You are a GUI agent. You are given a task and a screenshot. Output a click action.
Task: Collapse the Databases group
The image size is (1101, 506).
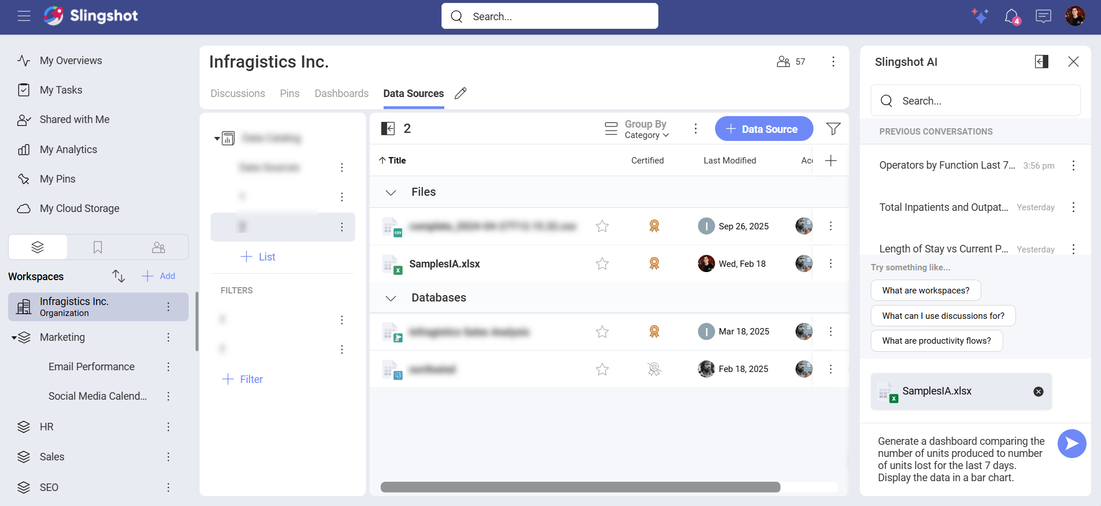tap(391, 298)
